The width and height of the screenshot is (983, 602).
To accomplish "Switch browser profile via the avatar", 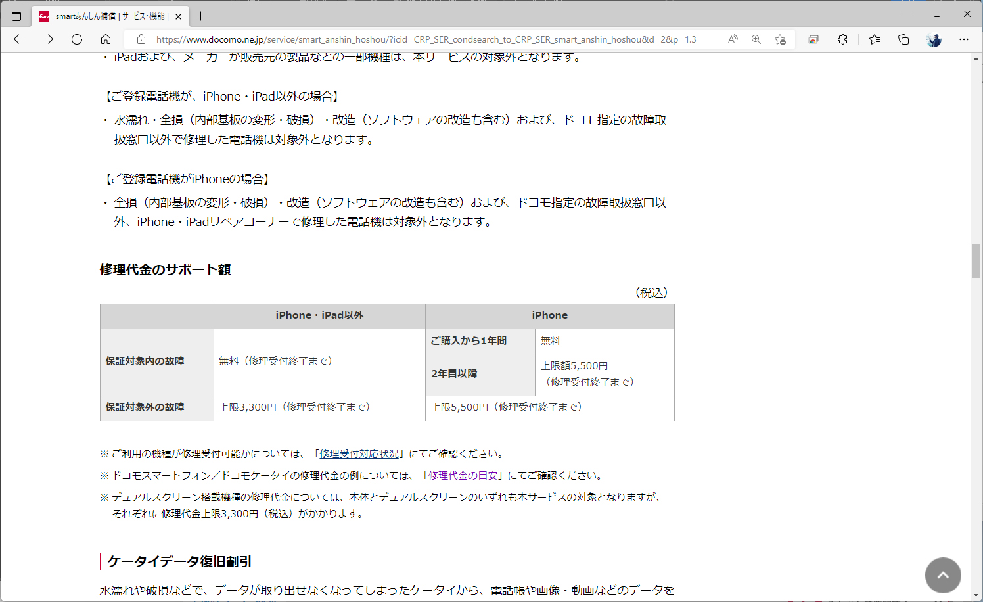I will [933, 39].
